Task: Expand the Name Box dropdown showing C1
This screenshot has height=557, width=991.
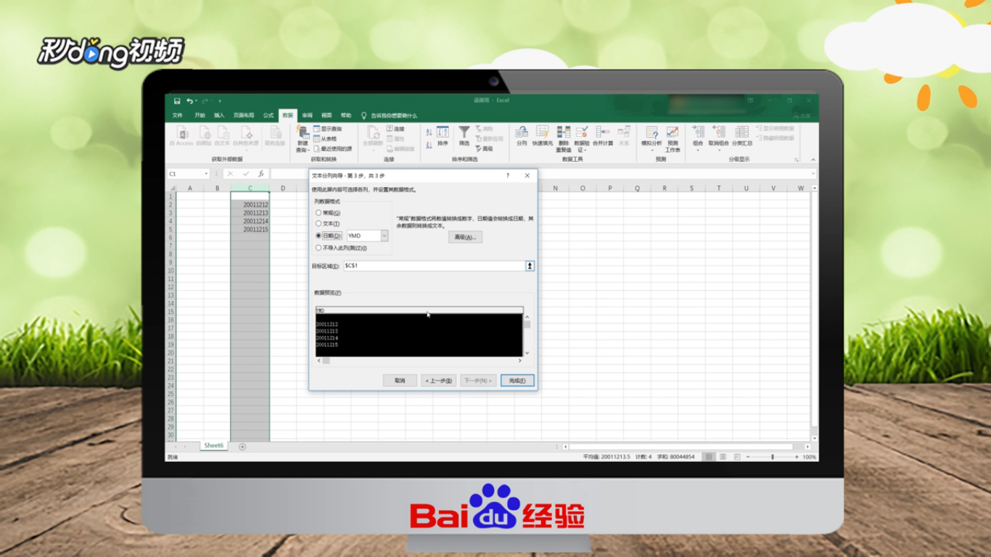Action: tap(206, 174)
